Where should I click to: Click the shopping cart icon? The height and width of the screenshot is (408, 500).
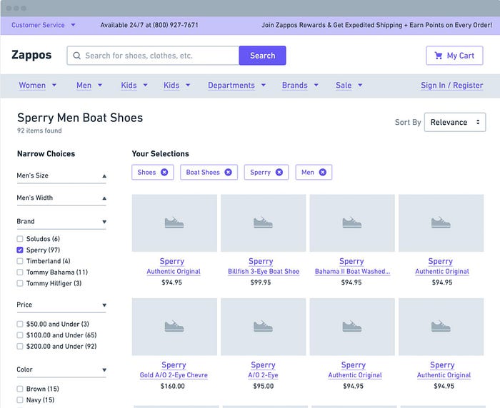coord(439,56)
